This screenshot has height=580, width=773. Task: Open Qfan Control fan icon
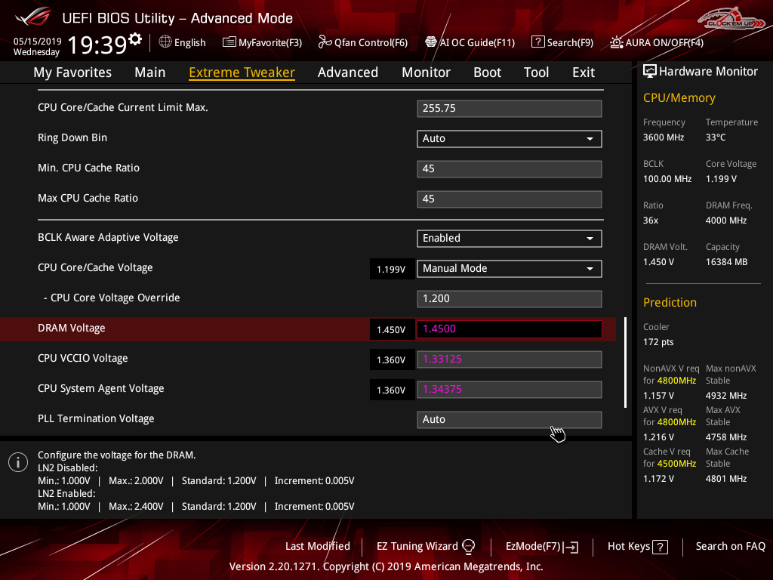(325, 42)
